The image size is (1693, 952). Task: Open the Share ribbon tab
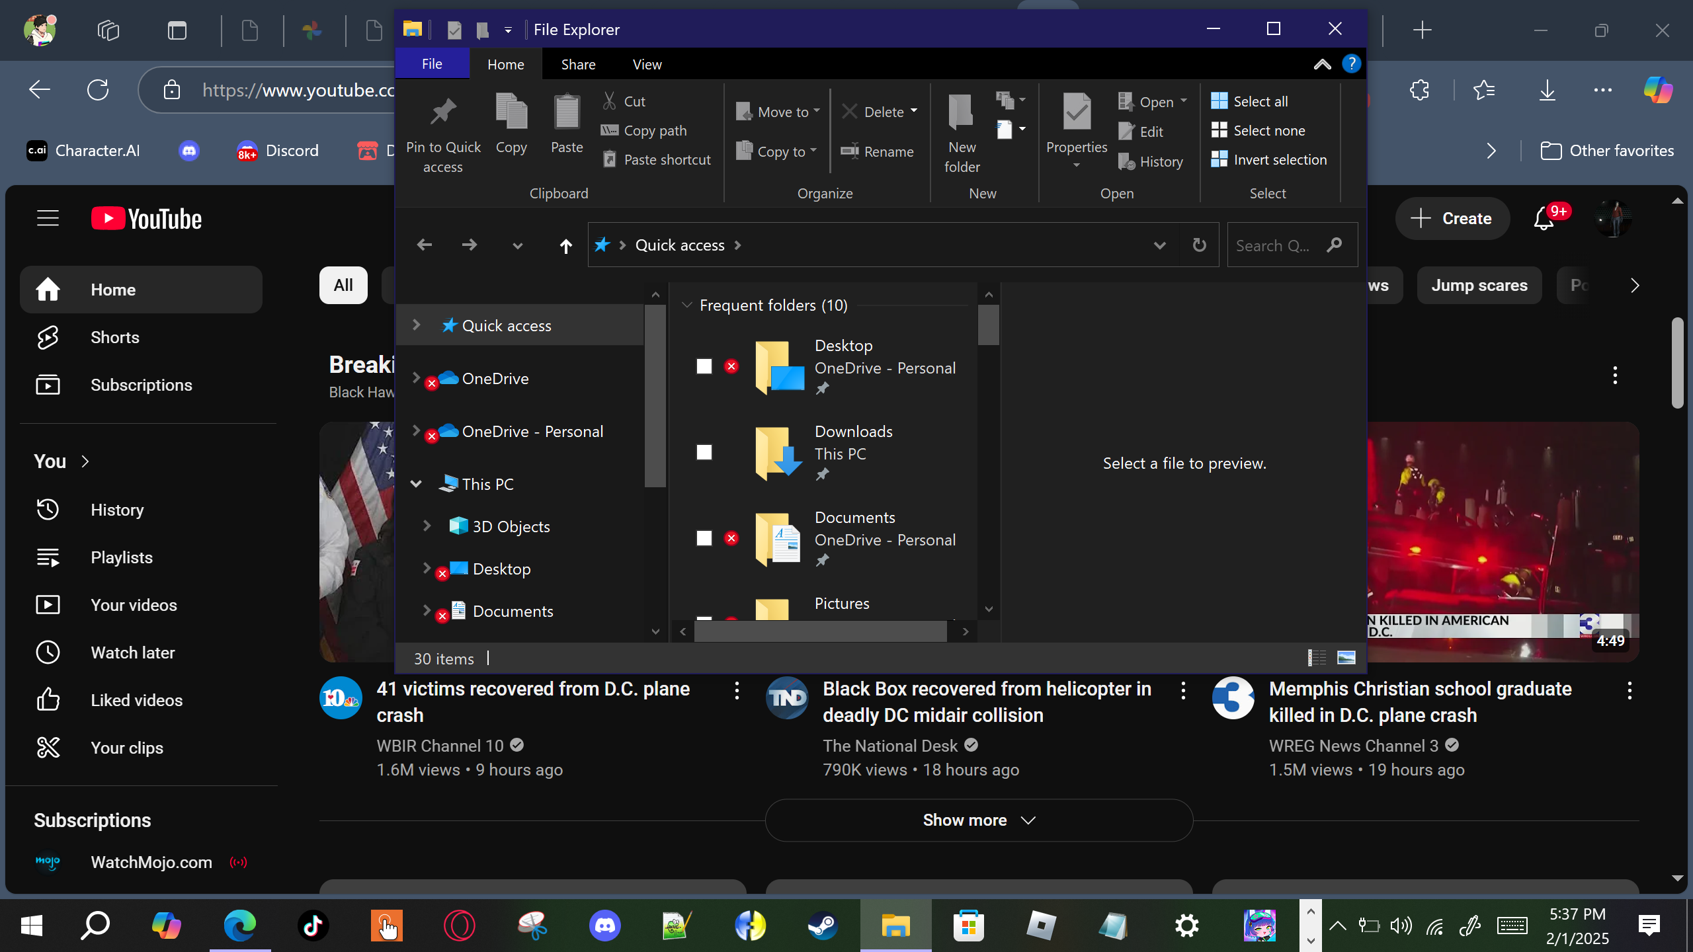[578, 64]
